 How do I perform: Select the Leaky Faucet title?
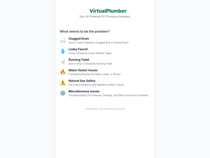78,49
